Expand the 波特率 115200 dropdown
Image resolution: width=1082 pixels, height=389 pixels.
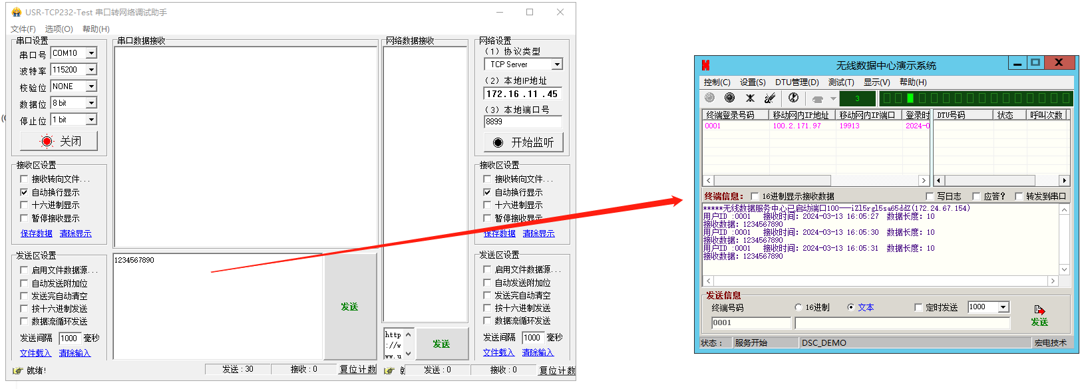click(x=92, y=70)
